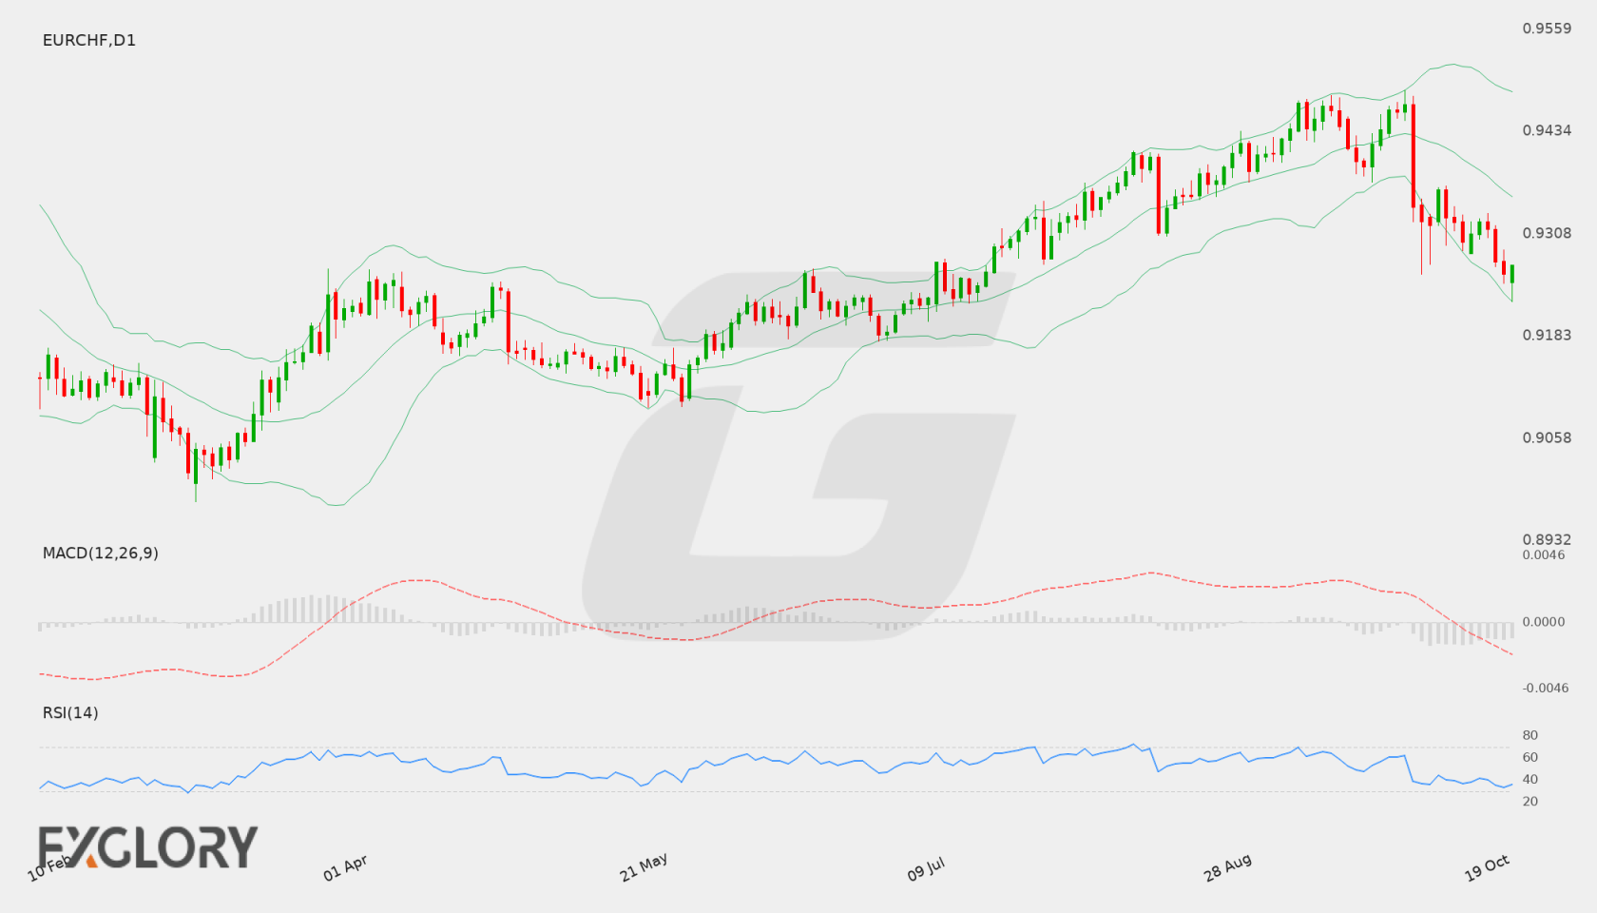
Task: Click the RSI 40 level label
Action: click(x=1530, y=779)
